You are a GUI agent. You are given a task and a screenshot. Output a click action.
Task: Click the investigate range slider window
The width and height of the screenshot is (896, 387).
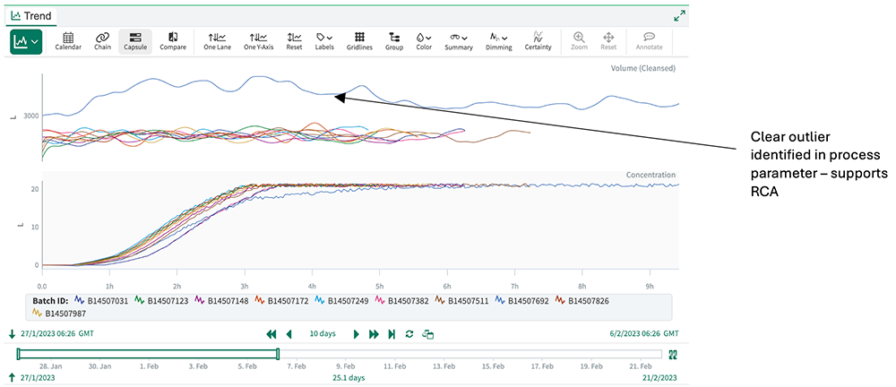pyautogui.click(x=149, y=355)
